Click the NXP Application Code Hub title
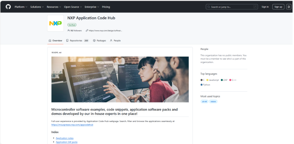294x144 pixels. click(x=91, y=18)
